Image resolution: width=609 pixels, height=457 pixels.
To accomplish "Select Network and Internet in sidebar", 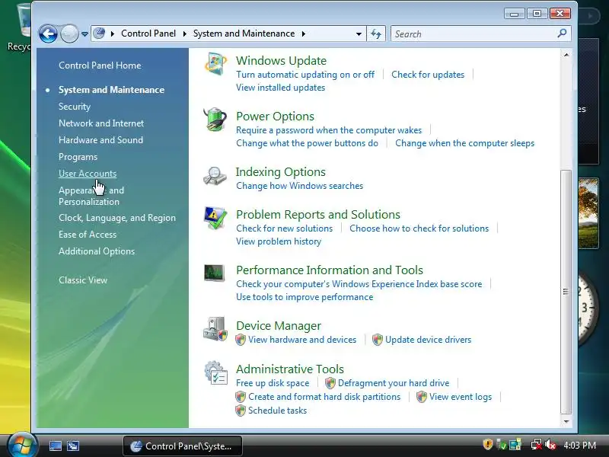I will click(101, 123).
